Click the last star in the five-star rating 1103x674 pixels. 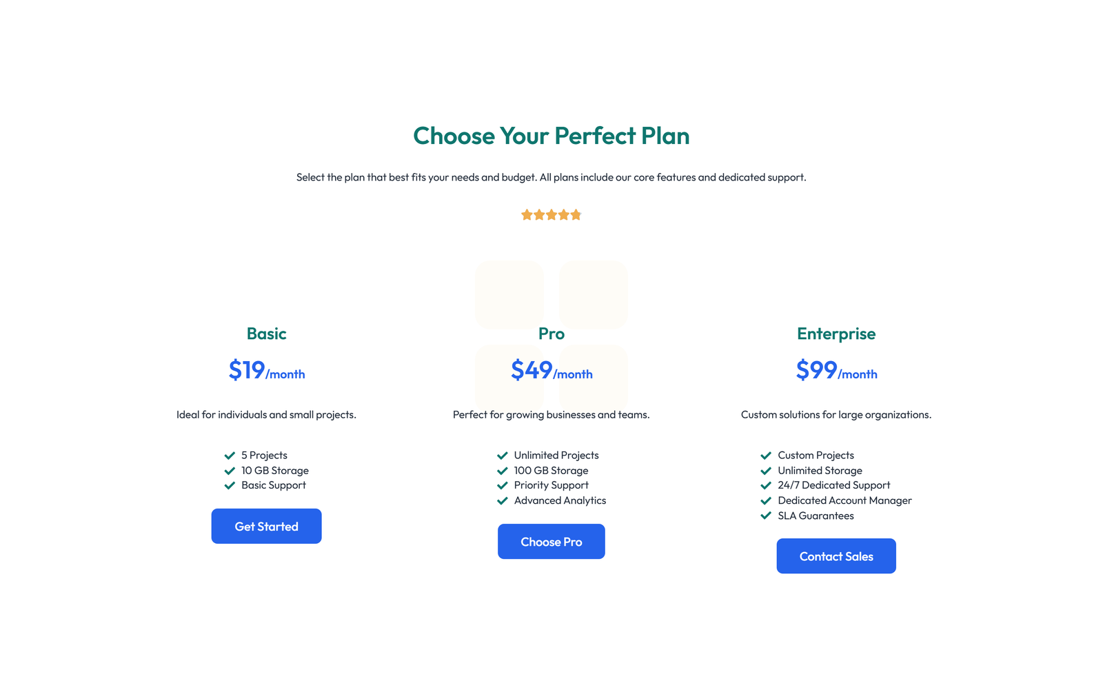[575, 214]
